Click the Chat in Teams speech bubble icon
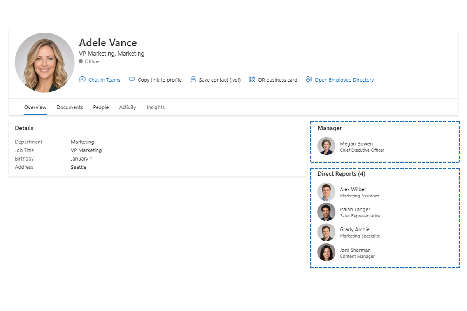This screenshot has height=311, width=467. click(x=82, y=79)
